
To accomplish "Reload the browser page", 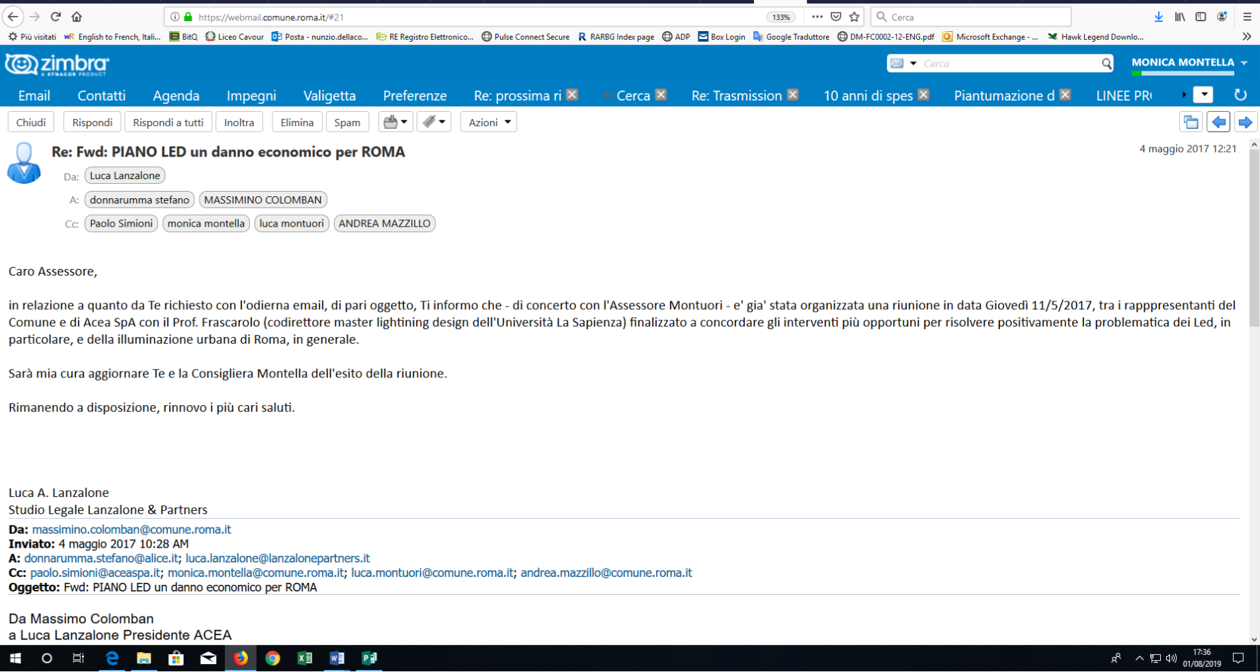I will (x=56, y=17).
